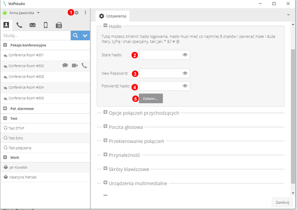Open the Anna Jaworska status dropdown
The width and height of the screenshot is (297, 210).
pyautogui.click(x=38, y=13)
